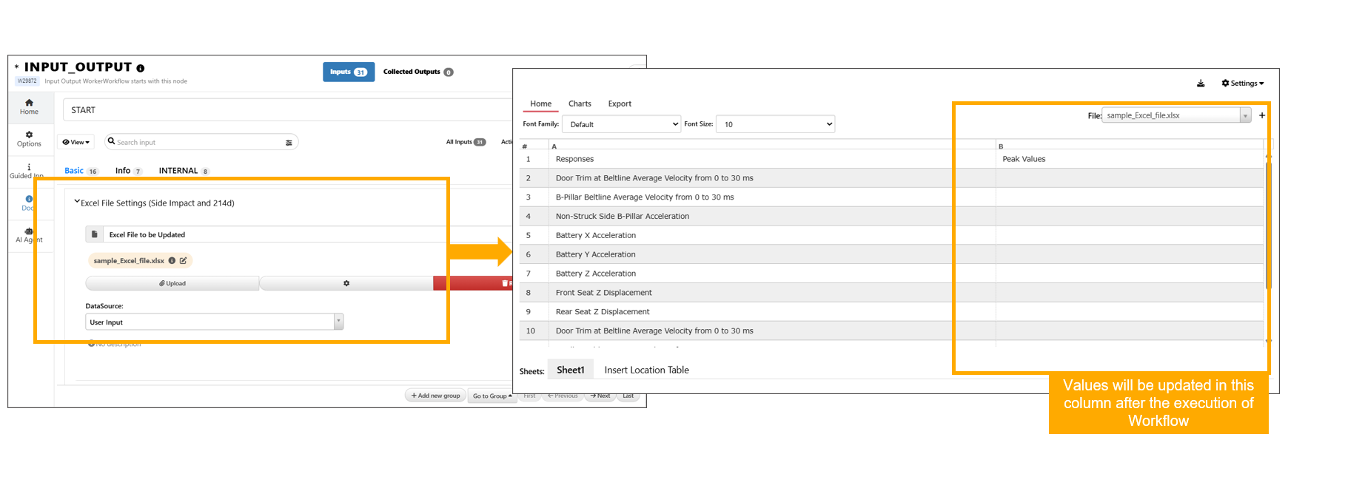Click the Upload button
The image size is (1365, 488).
point(172,283)
